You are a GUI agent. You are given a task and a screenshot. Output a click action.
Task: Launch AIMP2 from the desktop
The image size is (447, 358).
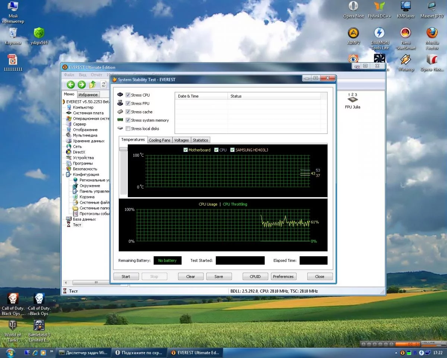354,36
